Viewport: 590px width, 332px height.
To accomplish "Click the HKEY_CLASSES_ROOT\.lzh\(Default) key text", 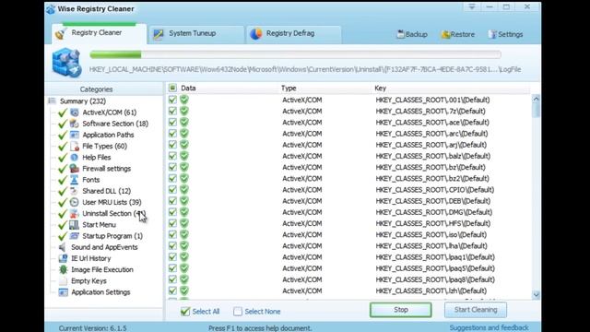I will (x=431, y=291).
